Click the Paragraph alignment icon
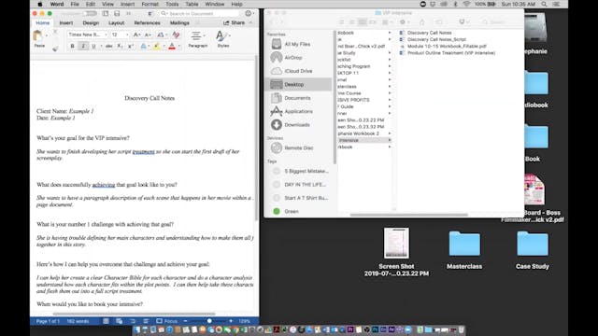The width and height of the screenshot is (598, 336). click(196, 36)
